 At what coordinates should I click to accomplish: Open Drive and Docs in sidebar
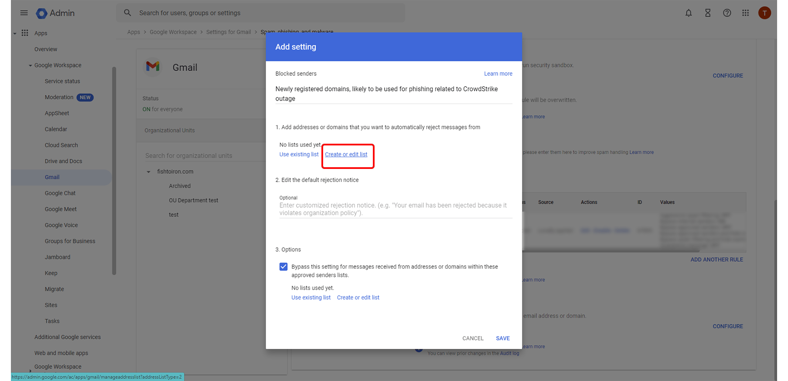pyautogui.click(x=63, y=161)
